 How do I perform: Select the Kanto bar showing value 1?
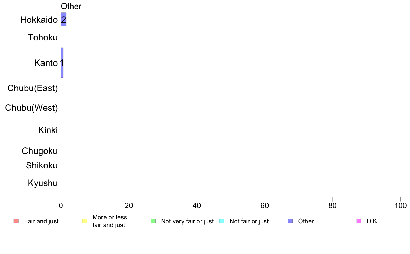62,63
